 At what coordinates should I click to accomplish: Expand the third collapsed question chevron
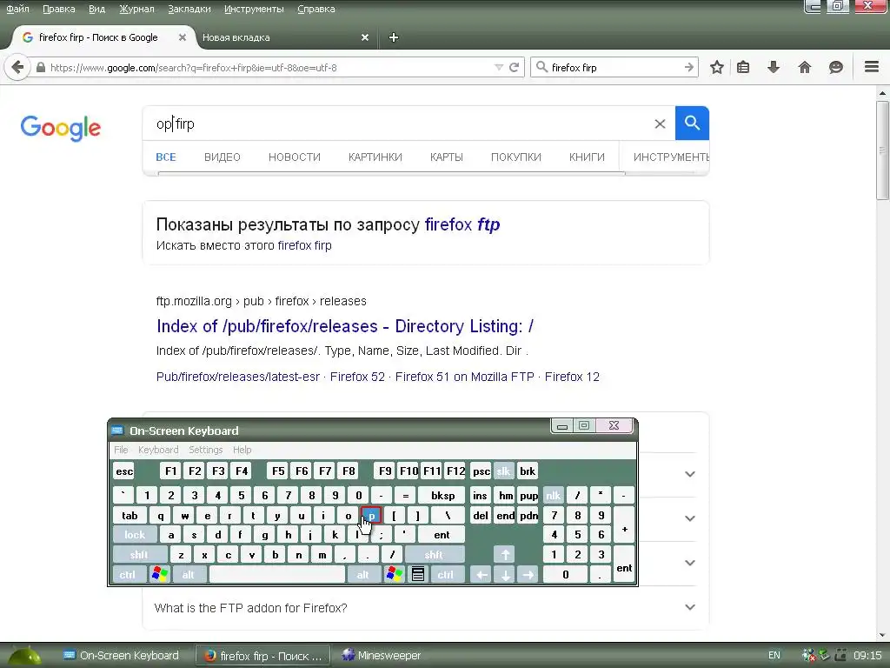coord(689,563)
